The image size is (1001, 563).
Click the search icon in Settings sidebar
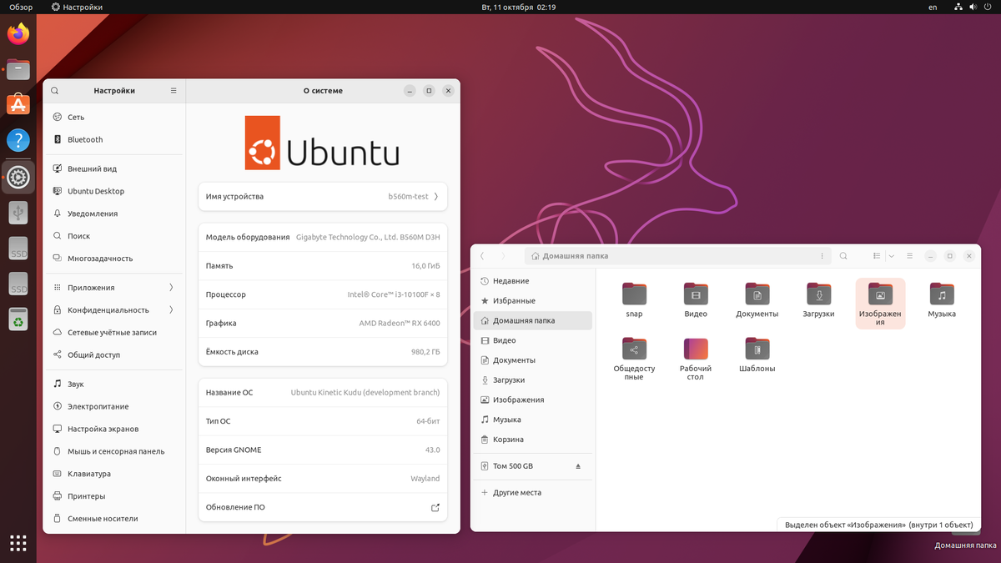(55, 91)
